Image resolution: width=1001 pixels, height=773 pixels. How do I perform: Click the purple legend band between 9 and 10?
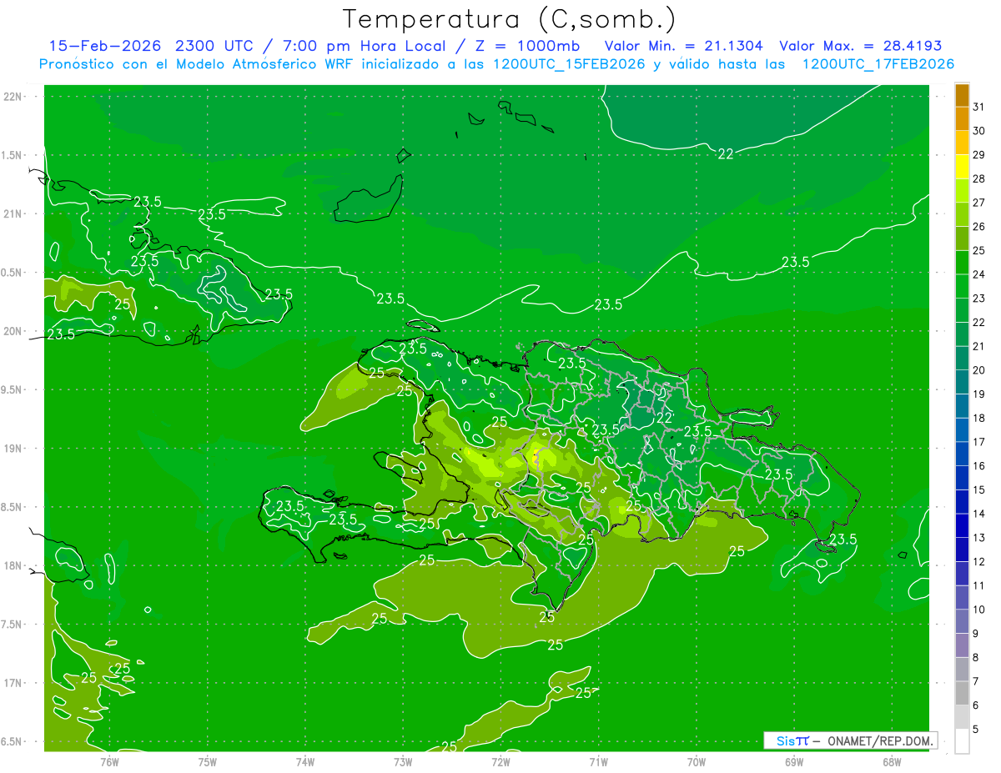coord(962,621)
